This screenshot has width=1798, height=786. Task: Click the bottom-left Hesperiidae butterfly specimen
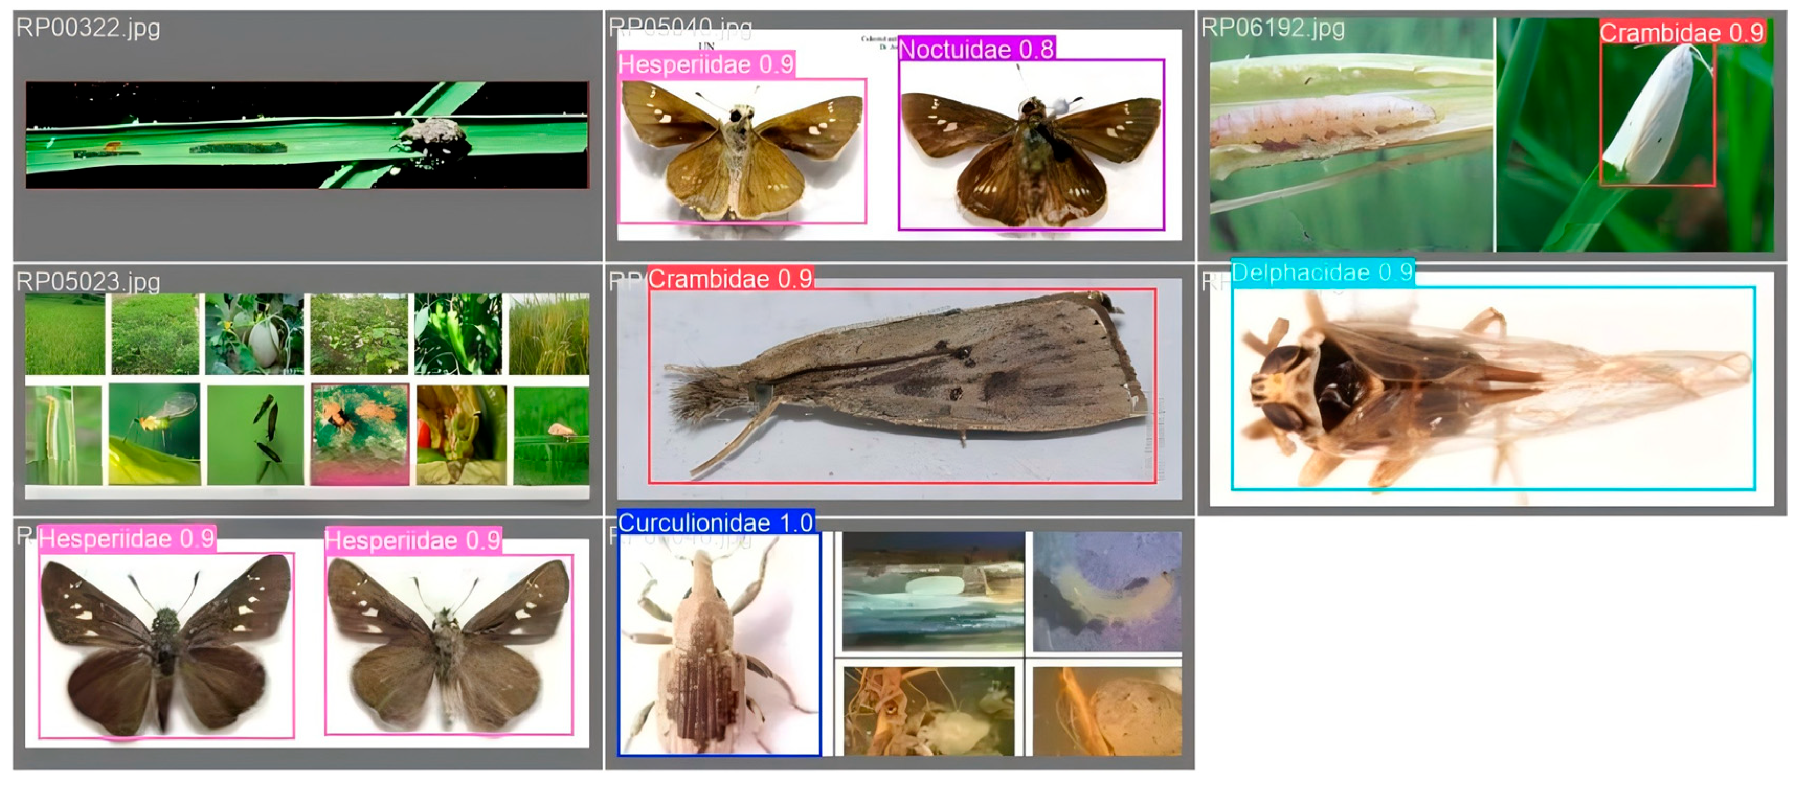point(165,645)
